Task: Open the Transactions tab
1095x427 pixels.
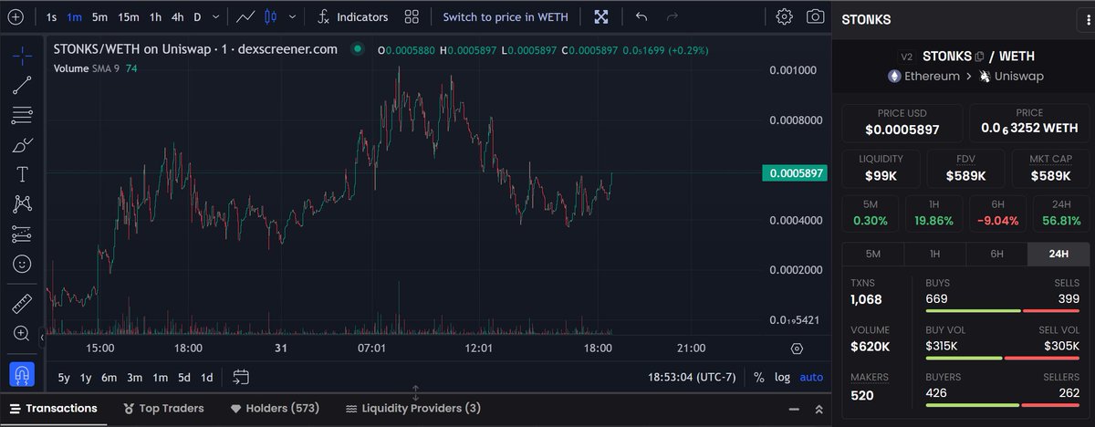Action: 54,408
